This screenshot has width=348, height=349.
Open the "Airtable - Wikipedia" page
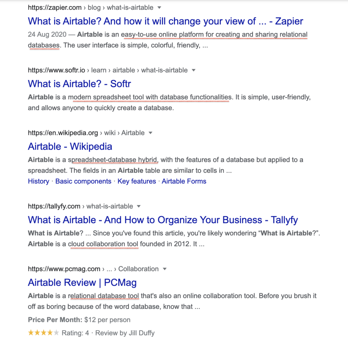(x=70, y=147)
